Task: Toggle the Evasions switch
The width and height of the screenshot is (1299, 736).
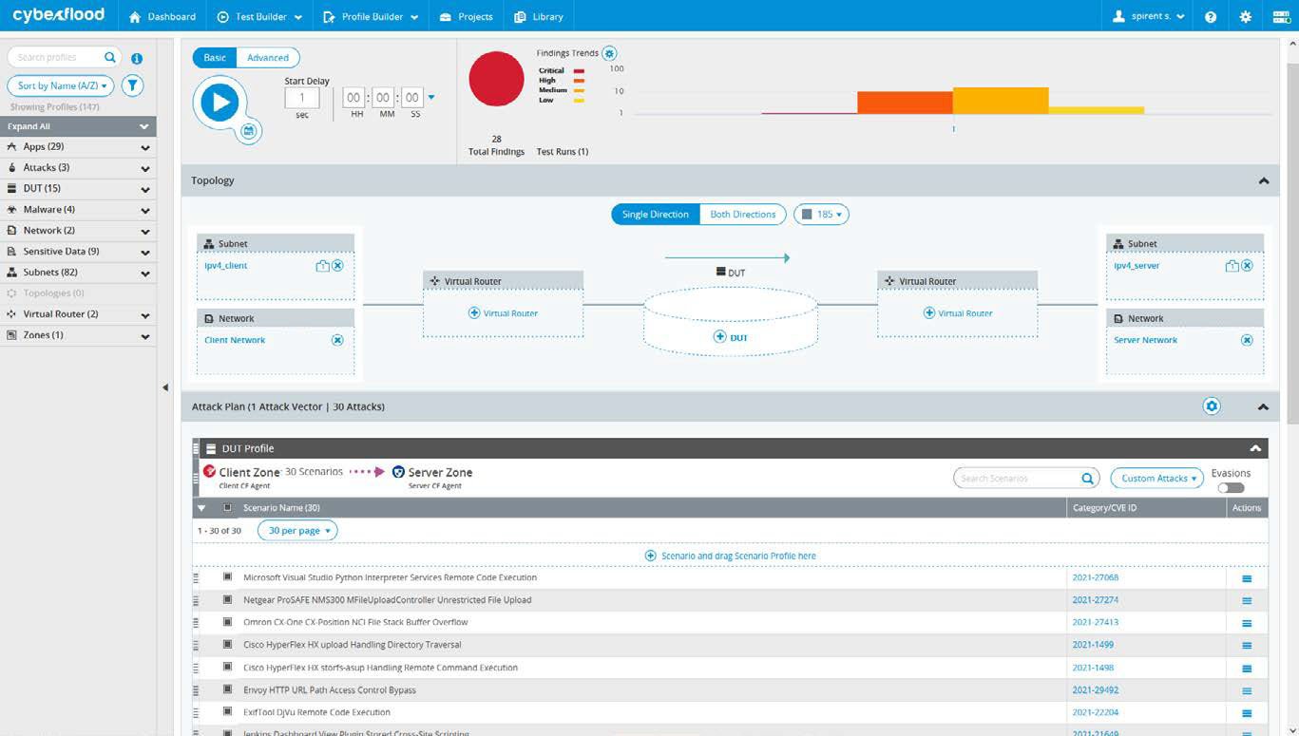Action: click(1231, 488)
